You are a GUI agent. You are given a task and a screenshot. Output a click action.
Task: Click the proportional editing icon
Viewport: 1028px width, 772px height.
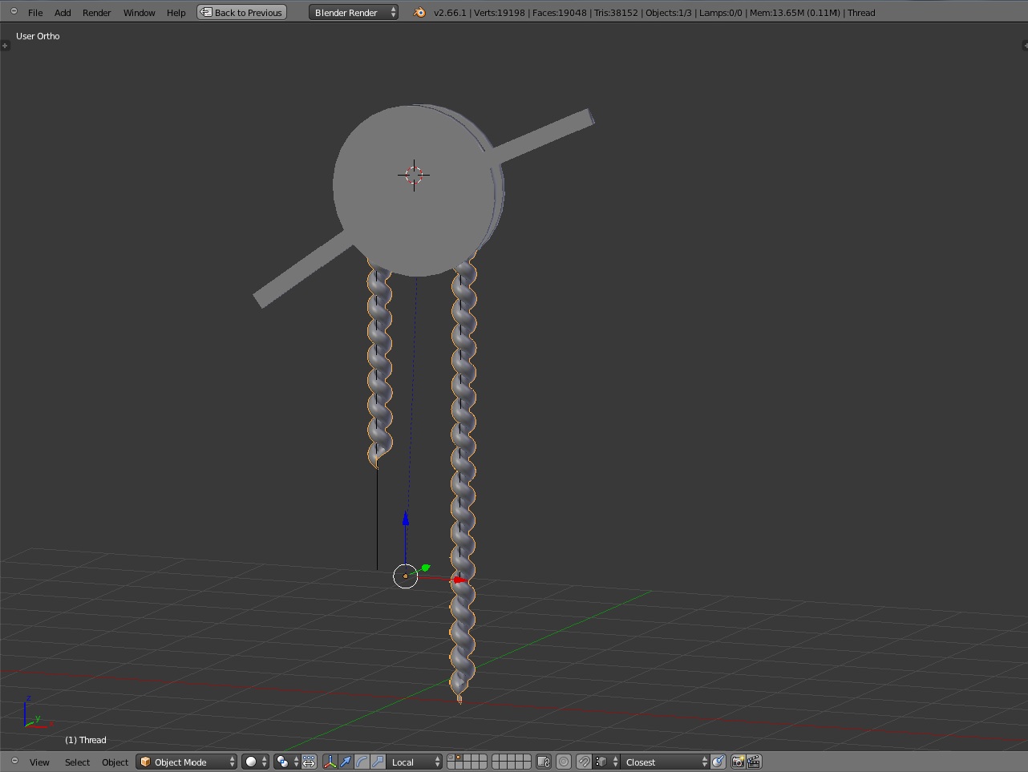[x=564, y=762]
